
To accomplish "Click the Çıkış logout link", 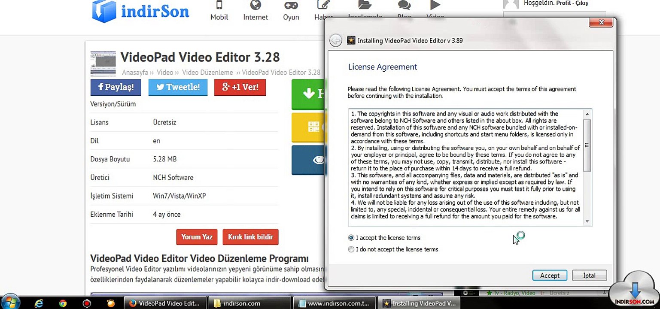I will [581, 3].
